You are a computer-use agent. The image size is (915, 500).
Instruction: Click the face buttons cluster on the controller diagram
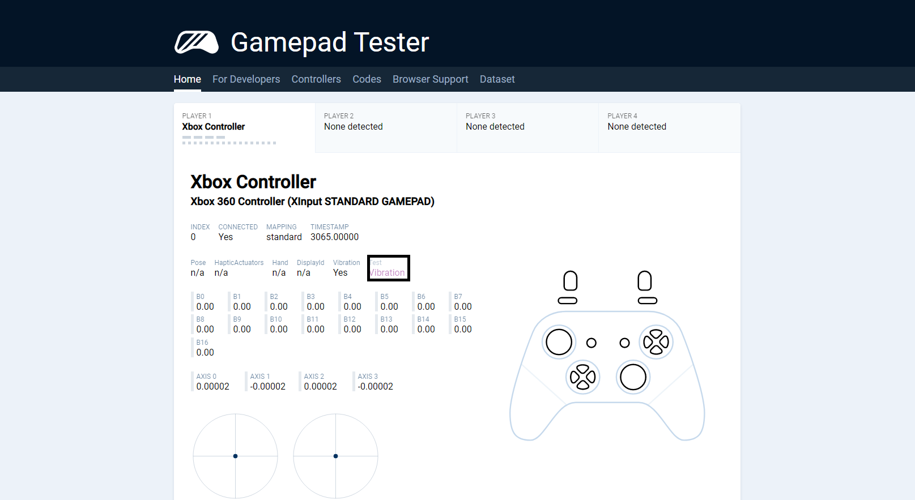tap(656, 342)
